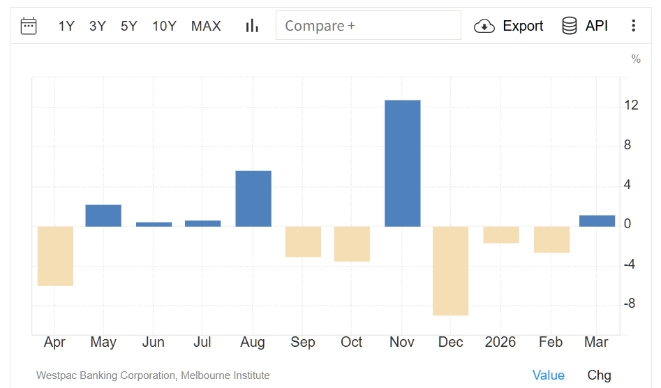
Task: Click the March bar in chart
Action: [597, 221]
